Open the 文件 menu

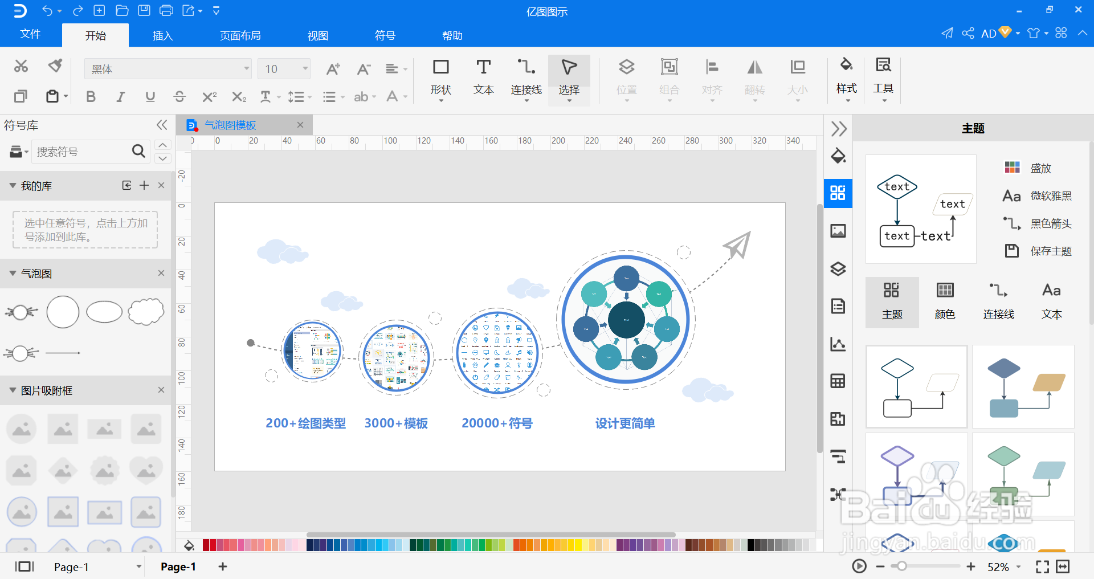click(30, 34)
